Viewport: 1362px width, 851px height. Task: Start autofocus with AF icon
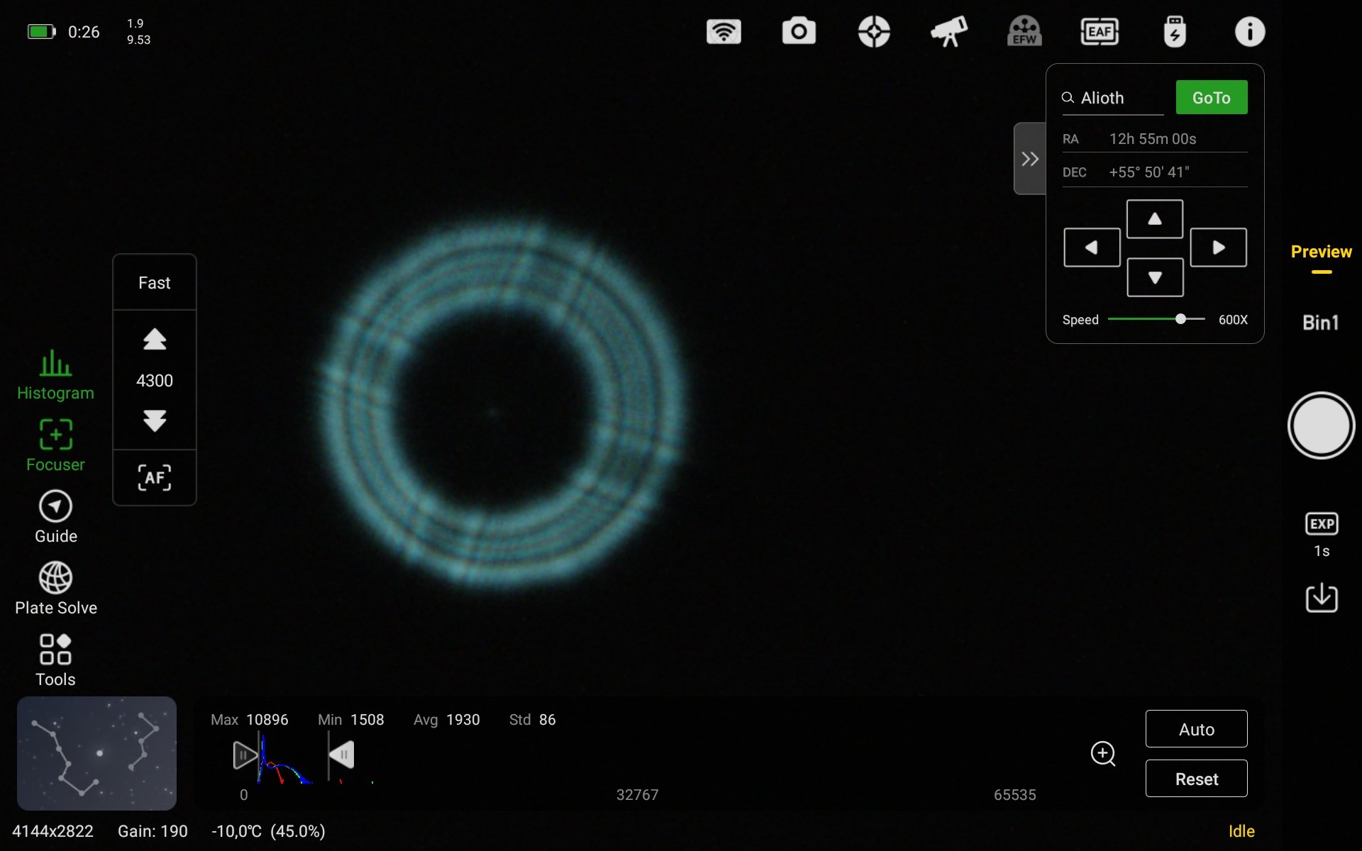155,477
